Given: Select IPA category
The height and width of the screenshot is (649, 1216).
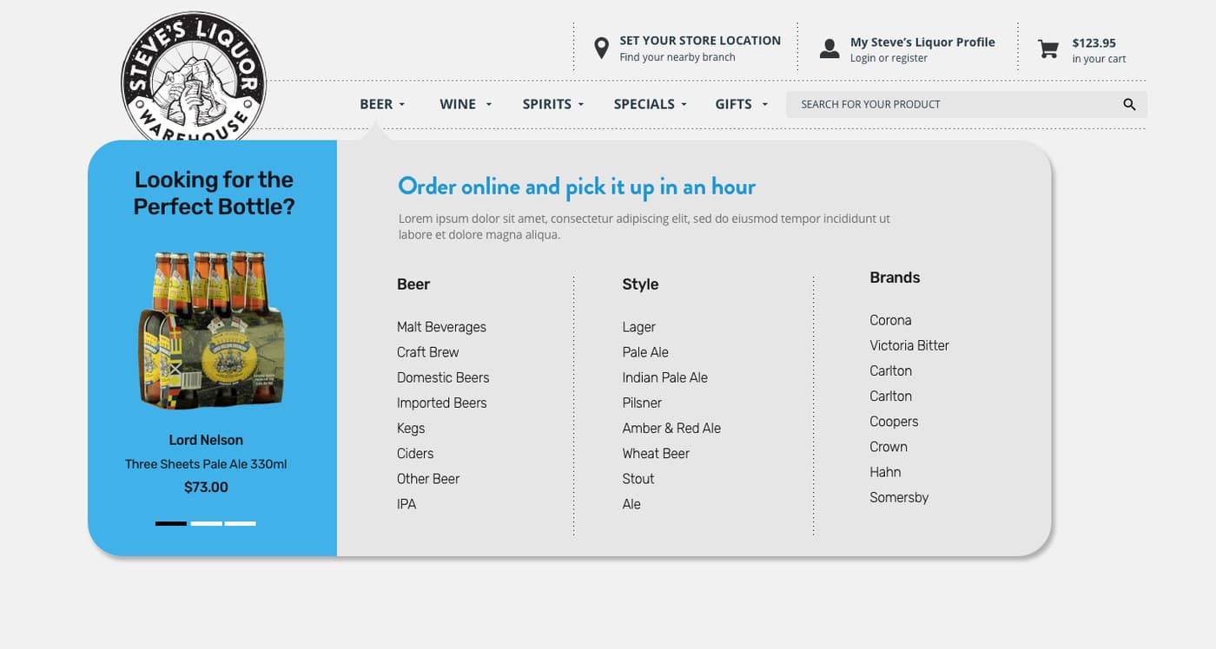Looking at the screenshot, I should 406,504.
